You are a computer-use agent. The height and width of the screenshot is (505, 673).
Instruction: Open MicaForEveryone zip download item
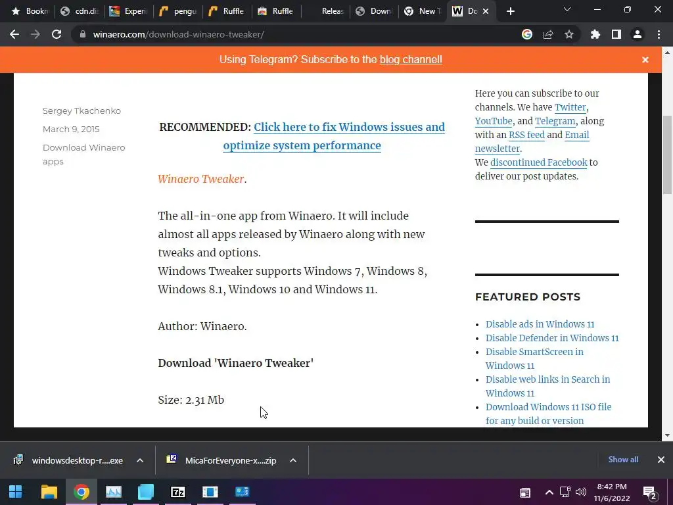point(222,460)
